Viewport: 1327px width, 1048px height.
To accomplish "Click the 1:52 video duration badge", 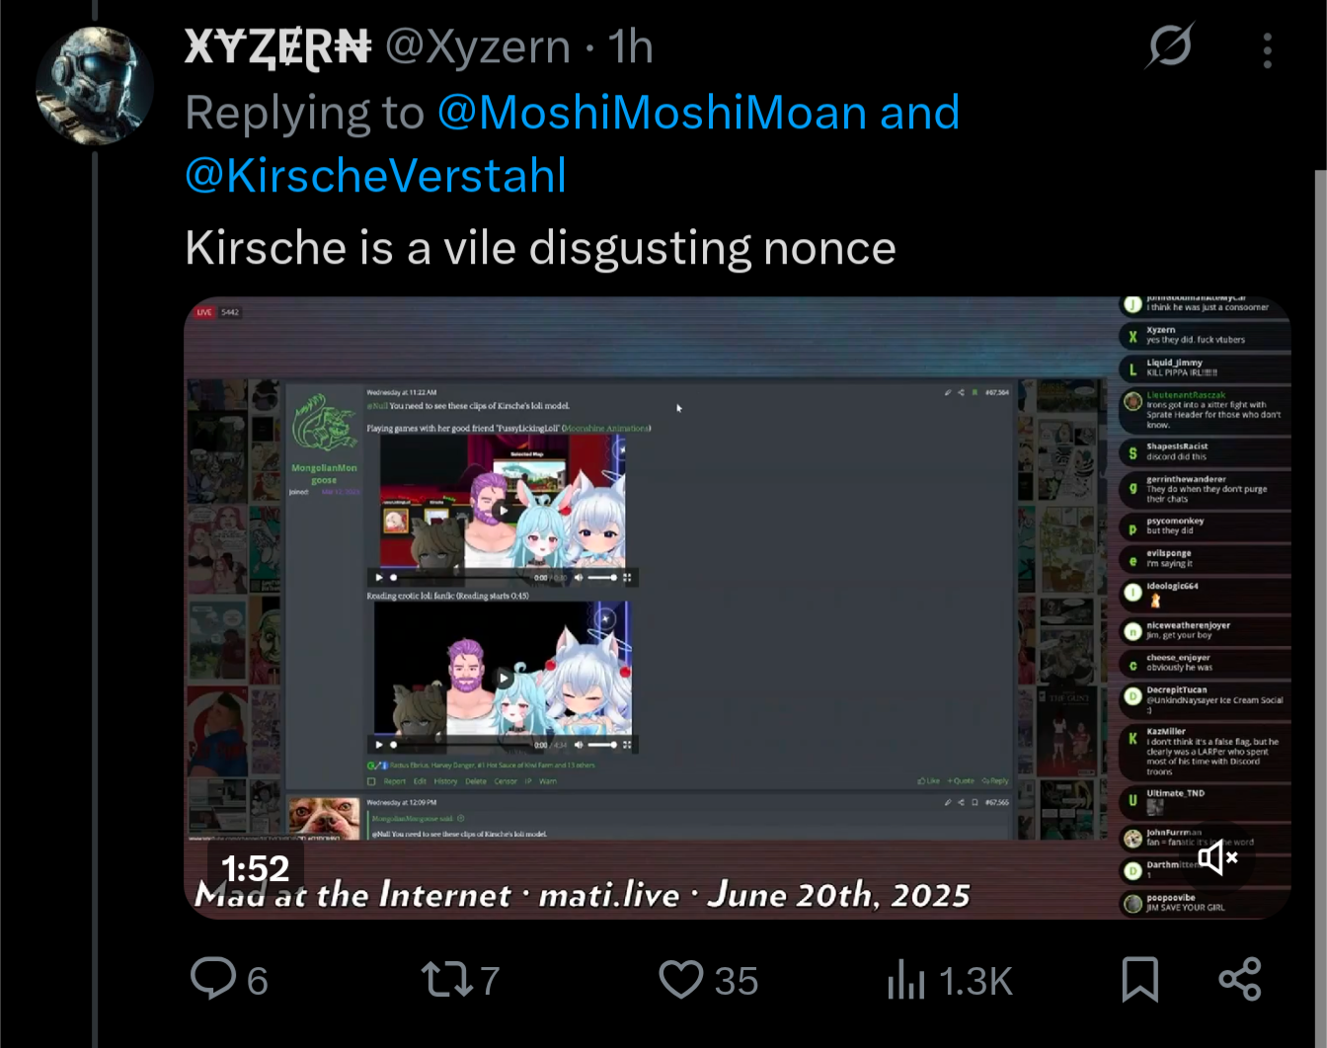I will tap(255, 869).
